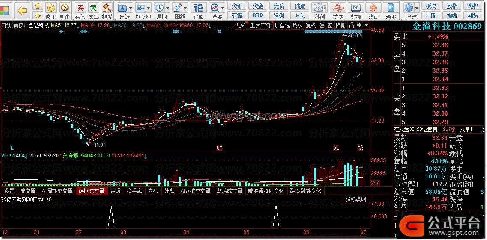Open the 数据 PE icon
The image size is (487, 240).
356,7
